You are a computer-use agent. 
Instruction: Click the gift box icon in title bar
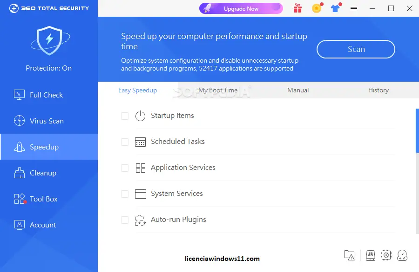(x=297, y=8)
